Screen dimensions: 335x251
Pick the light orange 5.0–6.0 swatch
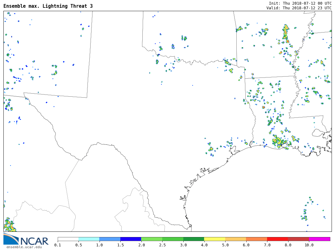pyautogui.click(x=236, y=239)
